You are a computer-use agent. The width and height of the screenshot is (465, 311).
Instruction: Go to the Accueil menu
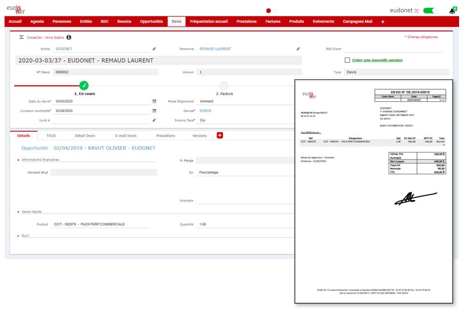(x=15, y=21)
